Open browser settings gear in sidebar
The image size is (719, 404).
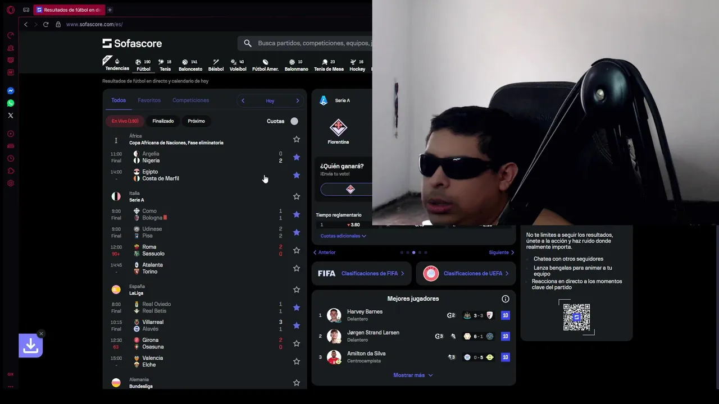tap(10, 183)
